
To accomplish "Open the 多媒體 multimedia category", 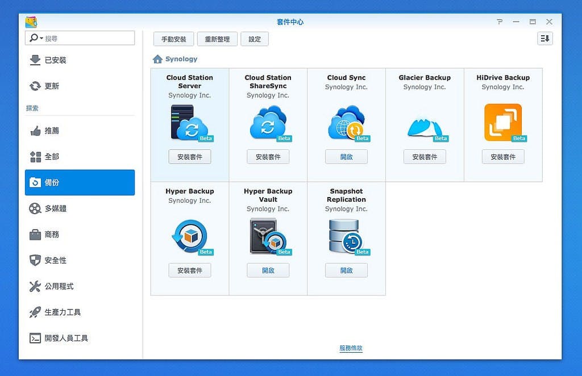I will [x=80, y=208].
